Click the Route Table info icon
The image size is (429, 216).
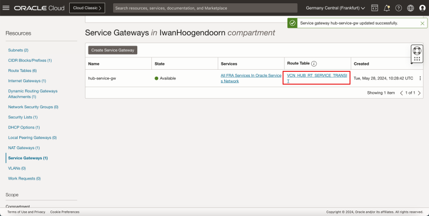pos(314,63)
